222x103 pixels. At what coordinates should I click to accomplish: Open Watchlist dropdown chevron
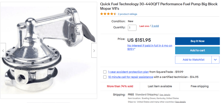coord(215,60)
